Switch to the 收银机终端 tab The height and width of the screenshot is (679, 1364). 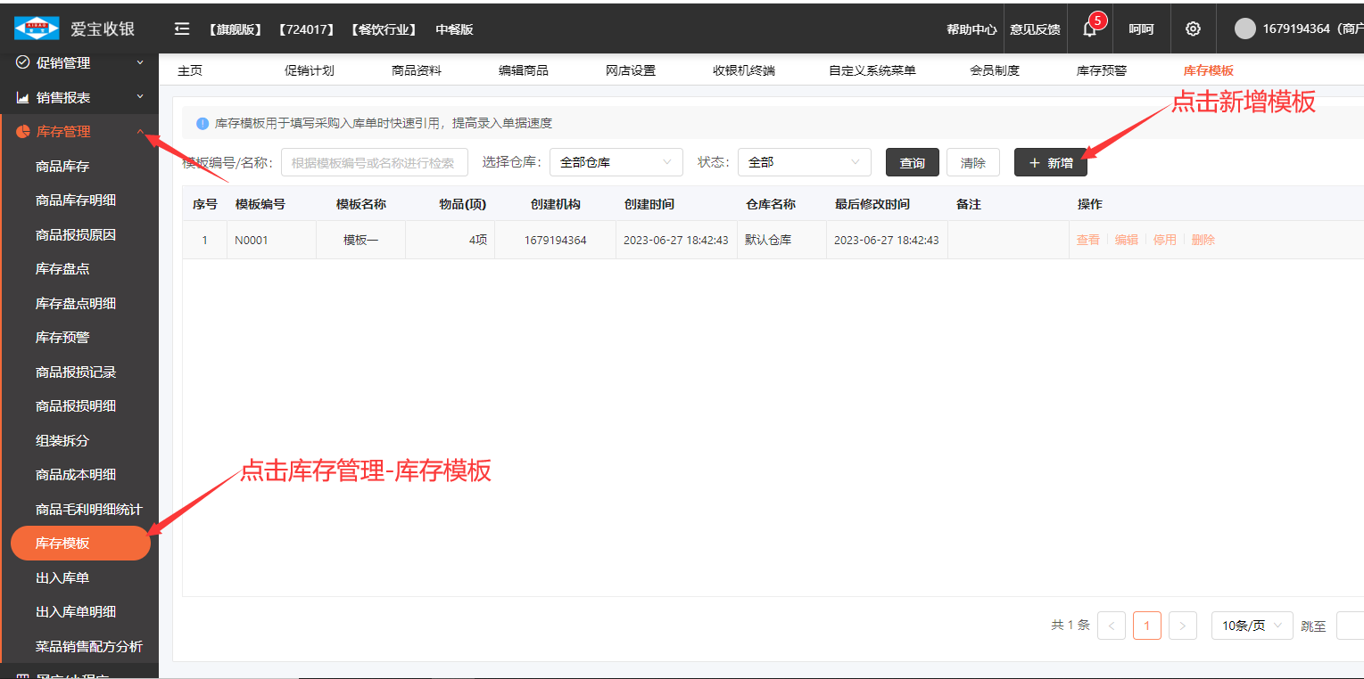click(x=744, y=70)
